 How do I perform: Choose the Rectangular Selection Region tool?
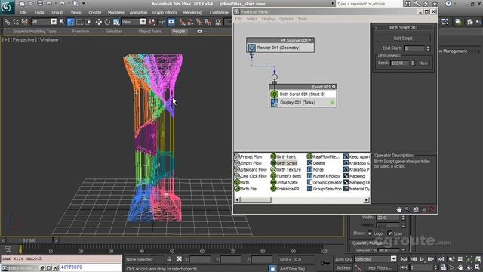click(79, 22)
